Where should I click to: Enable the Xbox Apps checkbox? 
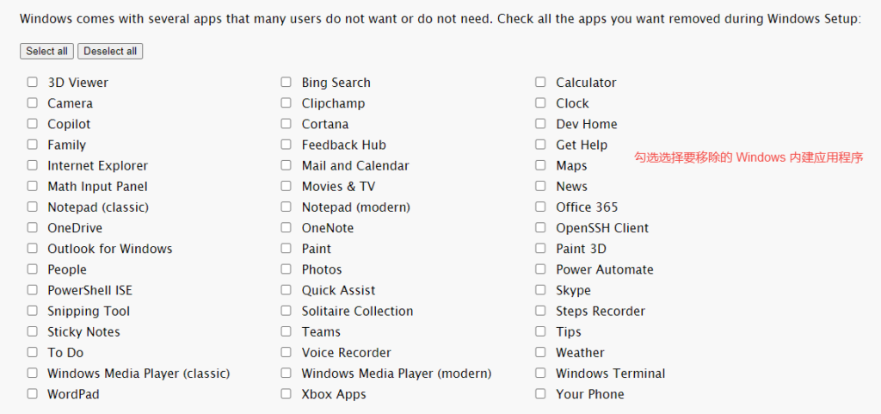286,394
